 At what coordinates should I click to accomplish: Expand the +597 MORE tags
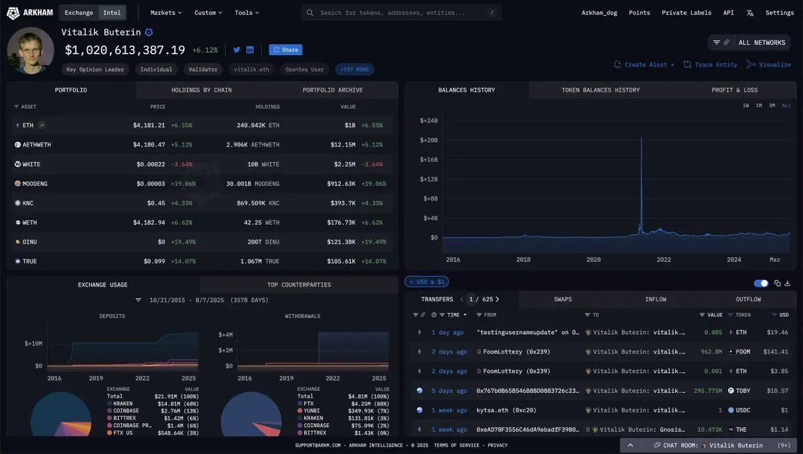click(x=354, y=70)
